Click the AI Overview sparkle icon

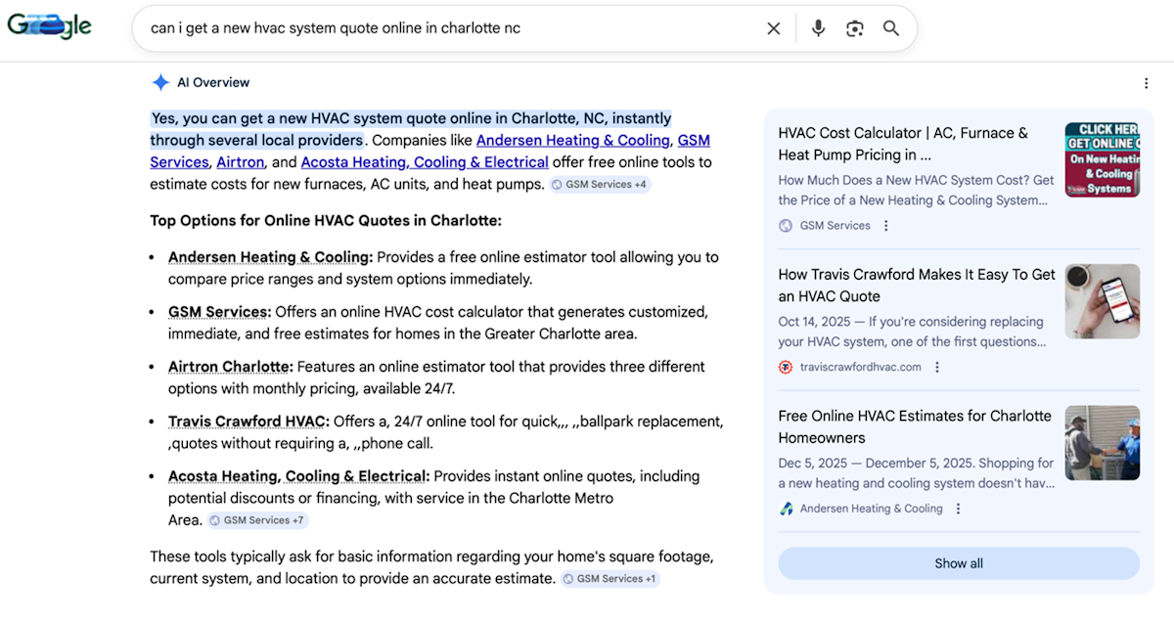160,82
